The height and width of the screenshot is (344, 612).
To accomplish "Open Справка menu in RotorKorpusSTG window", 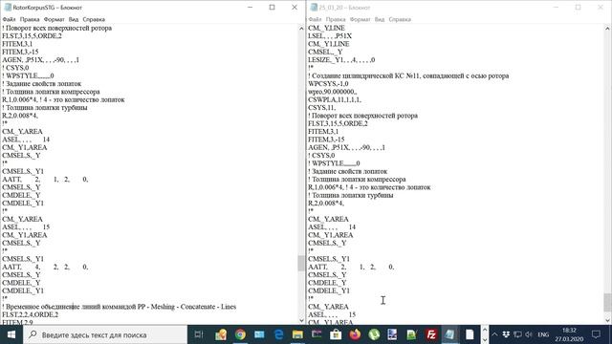I will tap(94, 19).
